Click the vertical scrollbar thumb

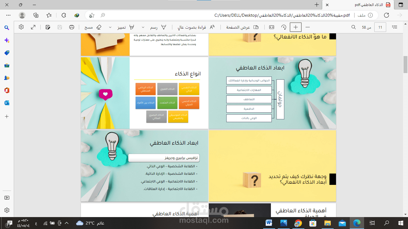point(405,64)
